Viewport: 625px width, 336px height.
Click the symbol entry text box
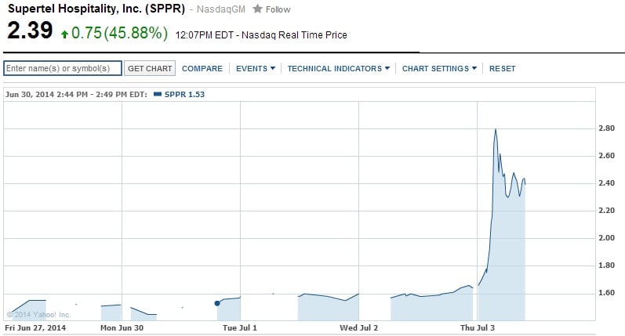(63, 68)
